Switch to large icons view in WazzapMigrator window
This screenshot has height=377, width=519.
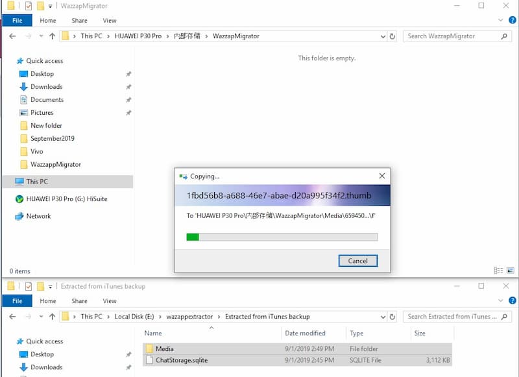click(511, 271)
